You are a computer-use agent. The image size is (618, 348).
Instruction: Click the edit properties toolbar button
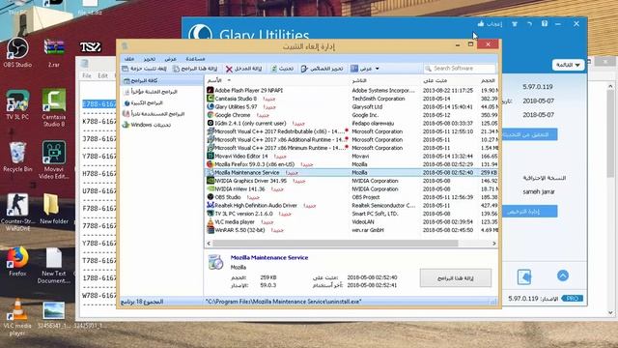coord(322,69)
